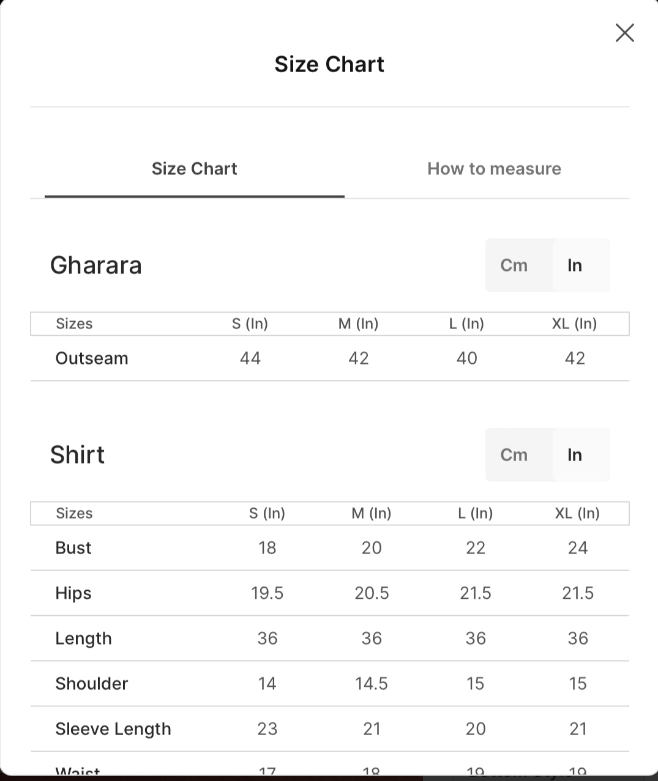Click the S (In) header in Gharara table
Viewport: 658px width, 781px height.
(x=250, y=324)
